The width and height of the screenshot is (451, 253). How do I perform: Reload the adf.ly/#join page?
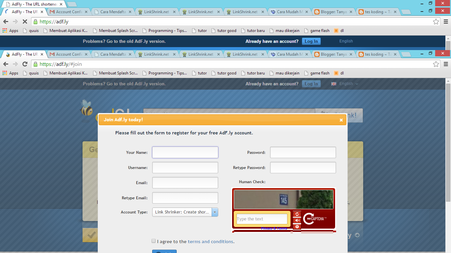pyautogui.click(x=25, y=64)
